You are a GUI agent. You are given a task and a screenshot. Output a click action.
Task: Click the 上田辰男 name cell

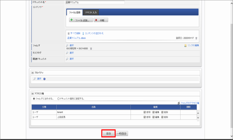[x=94, y=117]
